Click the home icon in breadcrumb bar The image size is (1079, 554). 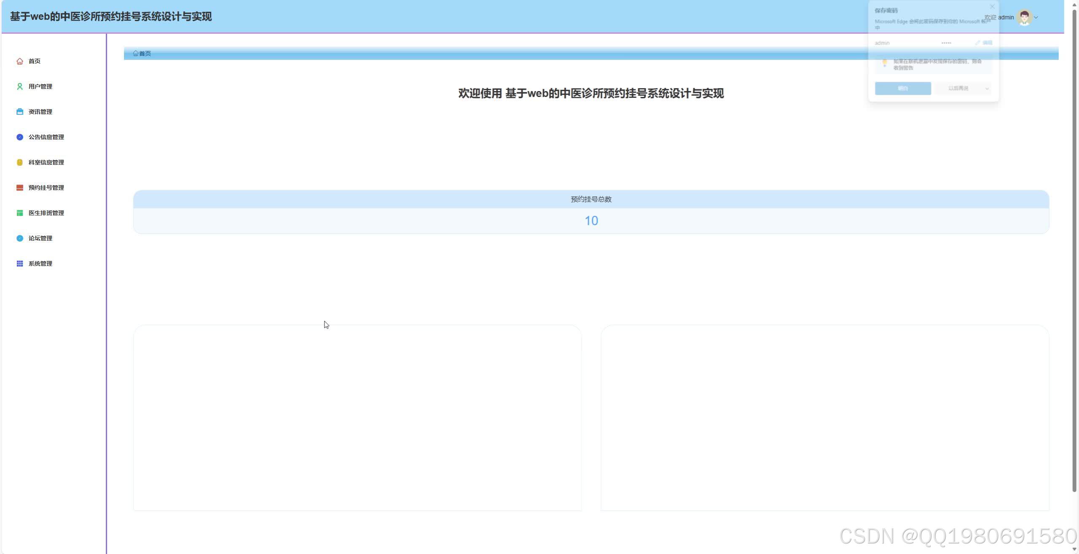(136, 53)
